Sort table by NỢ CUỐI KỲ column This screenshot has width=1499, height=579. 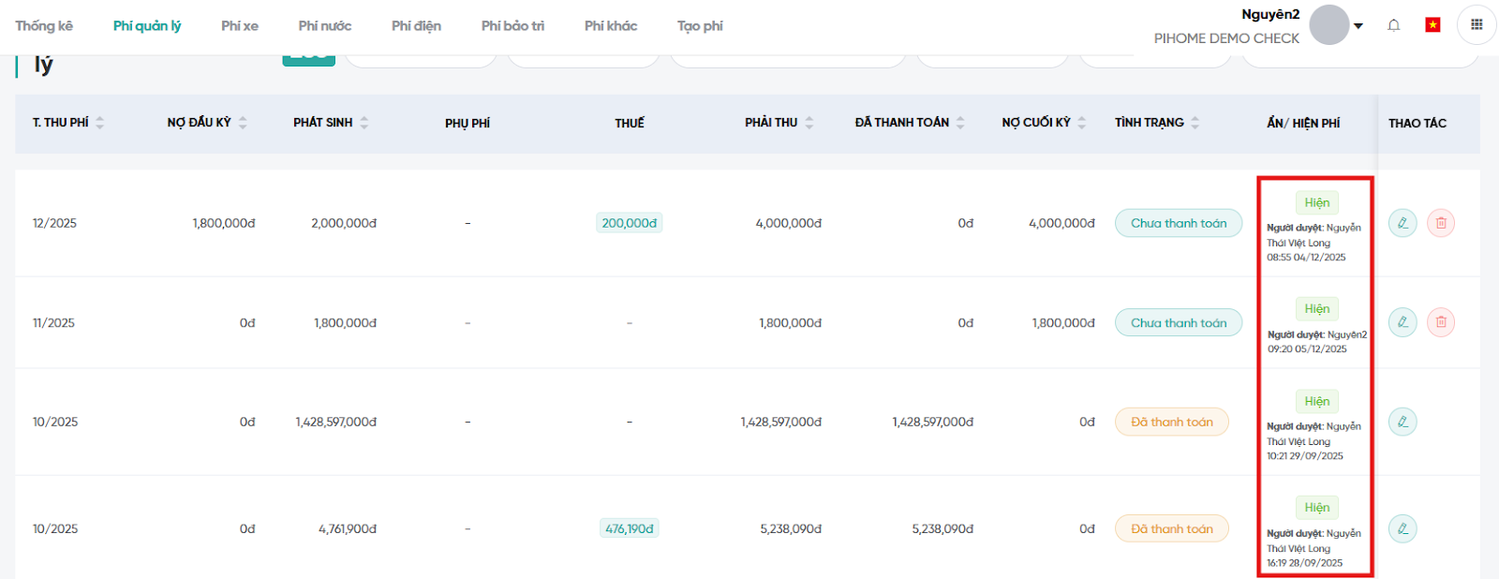click(x=1082, y=123)
